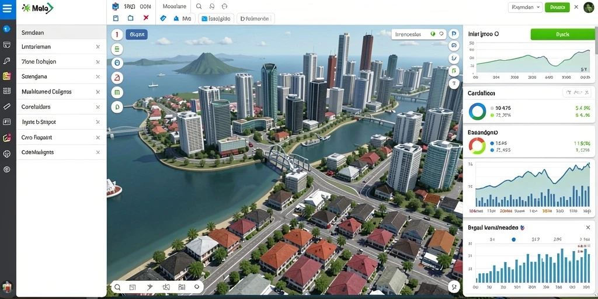Click the round button at map bottom-right corner
This screenshot has height=299, width=598.
tap(454, 286)
